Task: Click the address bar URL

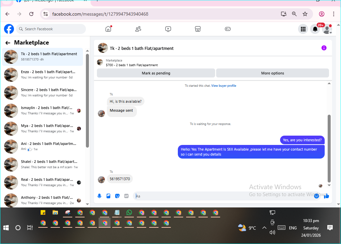Action: pos(100,14)
